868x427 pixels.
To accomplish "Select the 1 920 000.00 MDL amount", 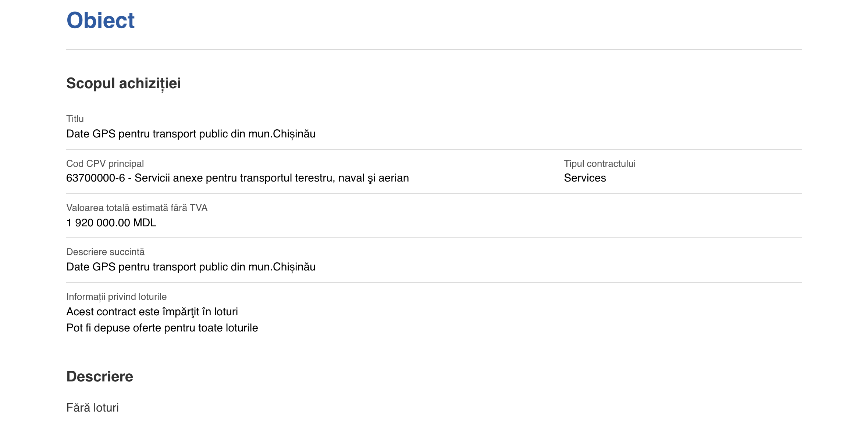I will coord(111,223).
